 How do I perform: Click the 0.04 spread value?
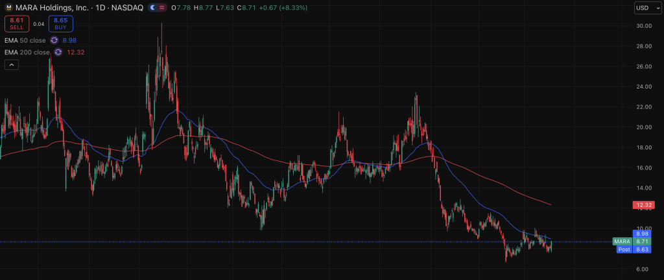[x=38, y=24]
